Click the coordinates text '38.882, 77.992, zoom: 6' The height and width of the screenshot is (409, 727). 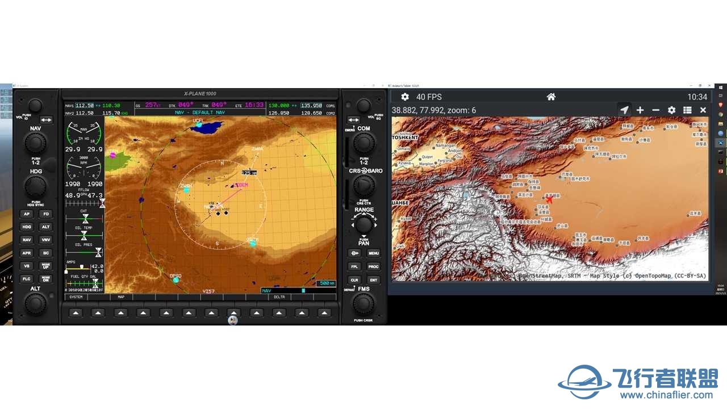[x=434, y=110]
